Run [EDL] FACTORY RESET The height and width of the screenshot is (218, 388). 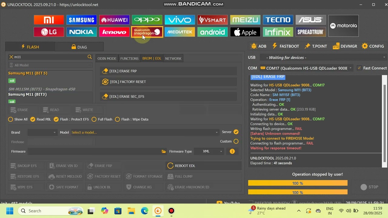click(x=169, y=82)
